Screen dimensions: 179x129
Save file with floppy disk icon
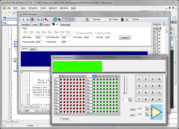[x=14, y=13]
